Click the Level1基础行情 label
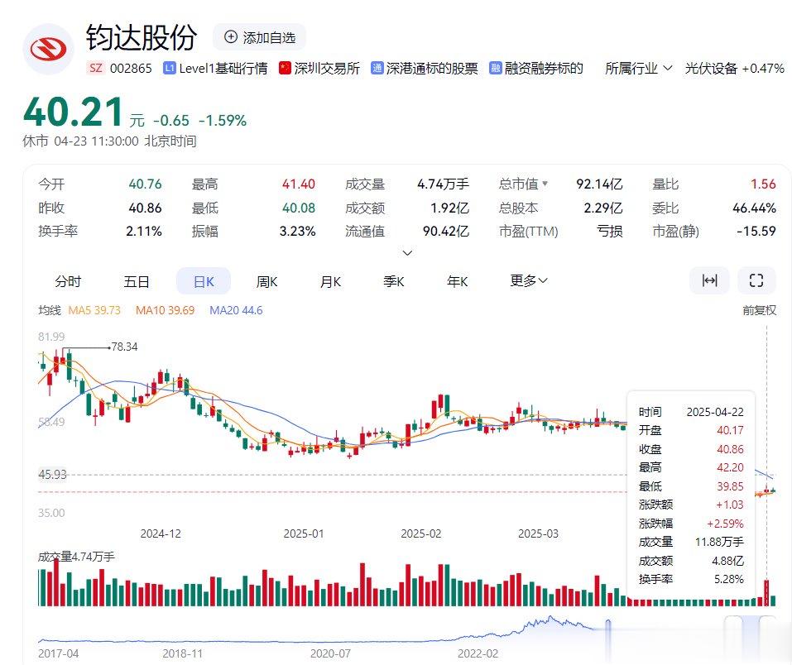The image size is (792, 665). pyautogui.click(x=223, y=68)
